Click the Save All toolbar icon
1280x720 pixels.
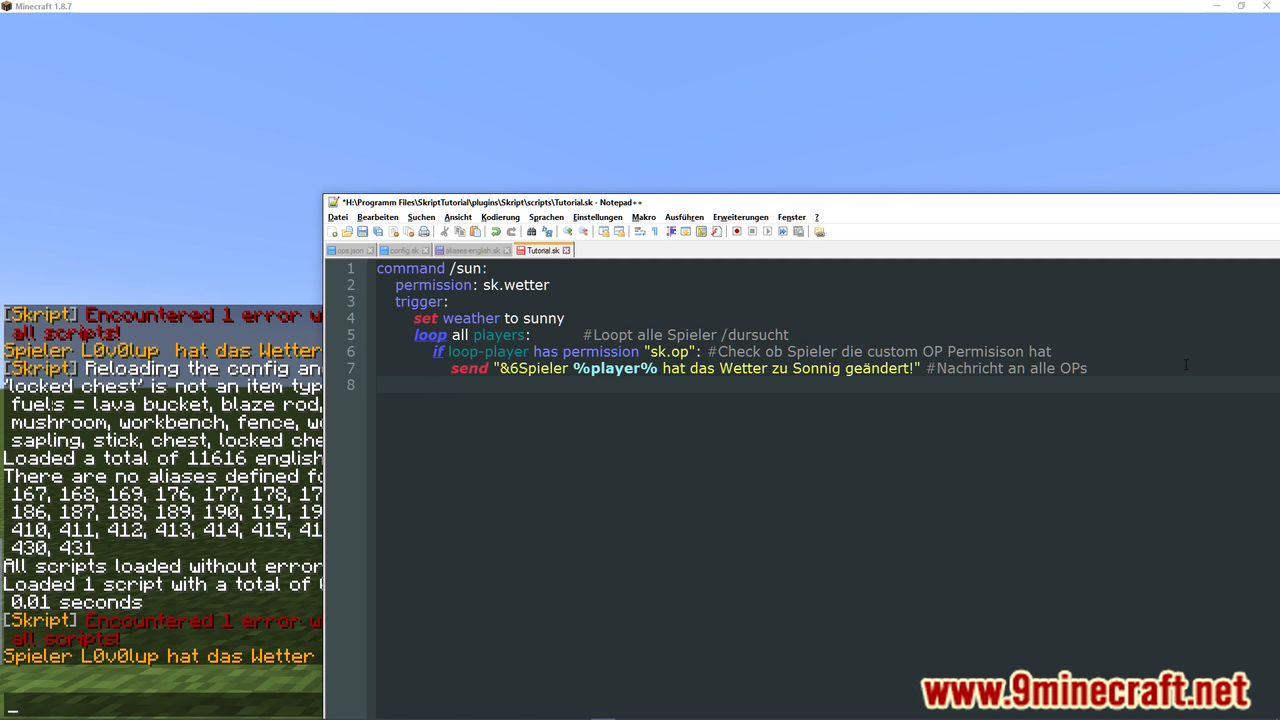pyautogui.click(x=378, y=232)
